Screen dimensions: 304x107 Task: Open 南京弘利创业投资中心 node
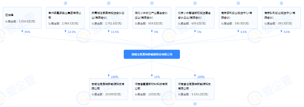[282, 18]
